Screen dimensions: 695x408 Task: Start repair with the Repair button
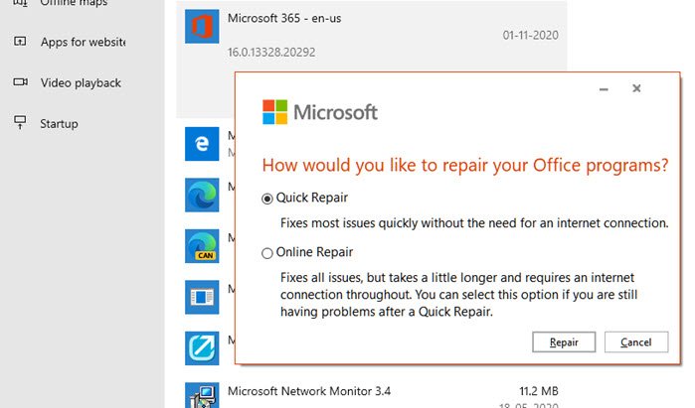564,342
